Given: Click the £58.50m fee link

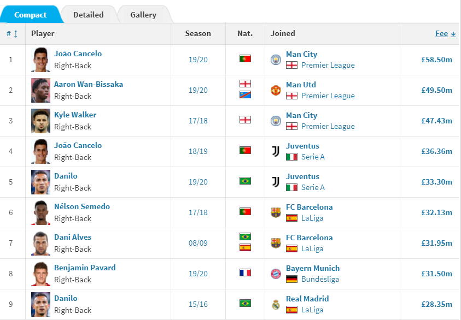Looking at the screenshot, I should [x=436, y=60].
